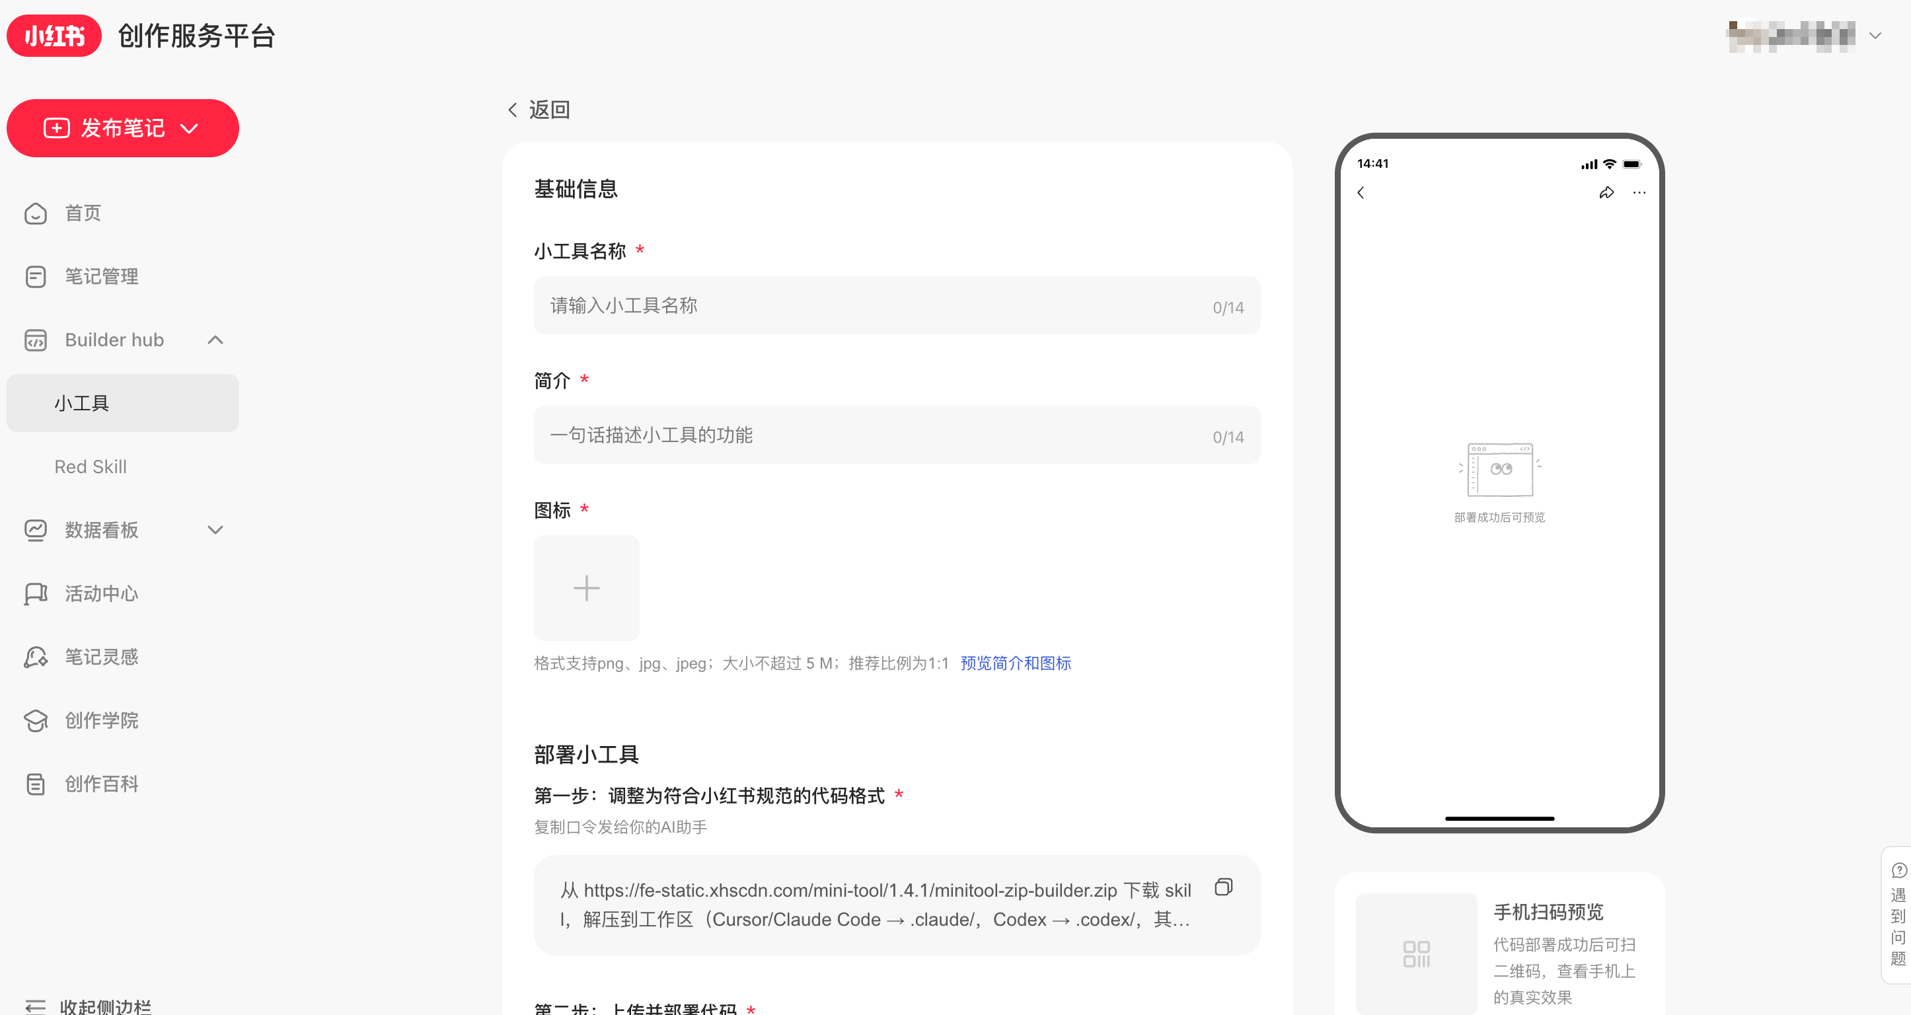Select the Red Skill submenu item

click(x=122, y=467)
